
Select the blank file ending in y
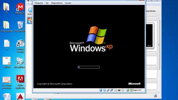coord(7,45)
